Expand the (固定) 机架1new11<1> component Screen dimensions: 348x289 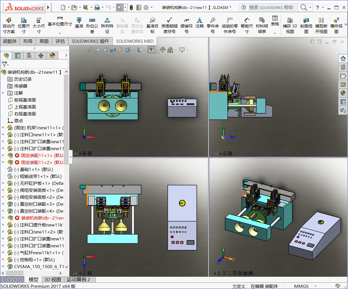pyautogui.click(x=3, y=128)
